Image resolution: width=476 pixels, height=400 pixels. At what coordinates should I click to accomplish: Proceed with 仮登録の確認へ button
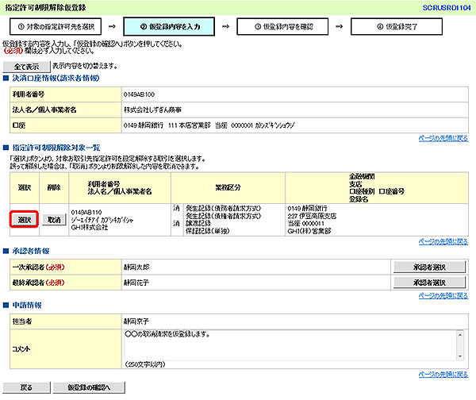point(89,387)
